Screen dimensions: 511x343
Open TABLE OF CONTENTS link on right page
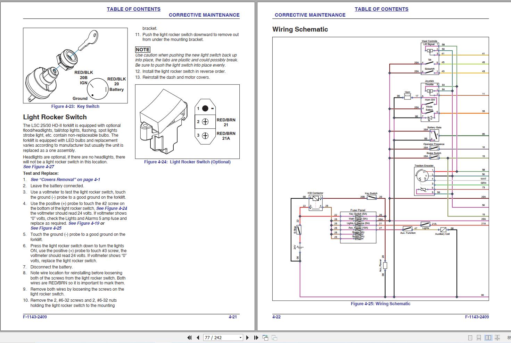(381, 9)
